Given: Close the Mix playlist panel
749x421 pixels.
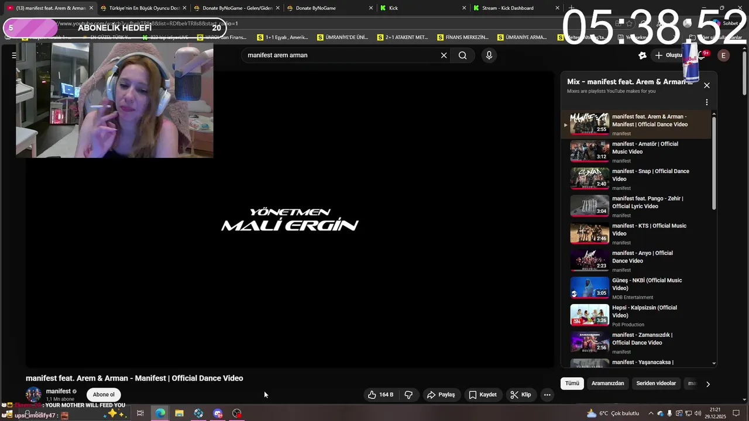Looking at the screenshot, I should (707, 85).
